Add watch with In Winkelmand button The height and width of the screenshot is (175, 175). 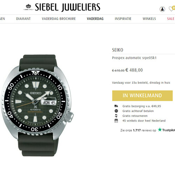pyautogui.click(x=142, y=96)
